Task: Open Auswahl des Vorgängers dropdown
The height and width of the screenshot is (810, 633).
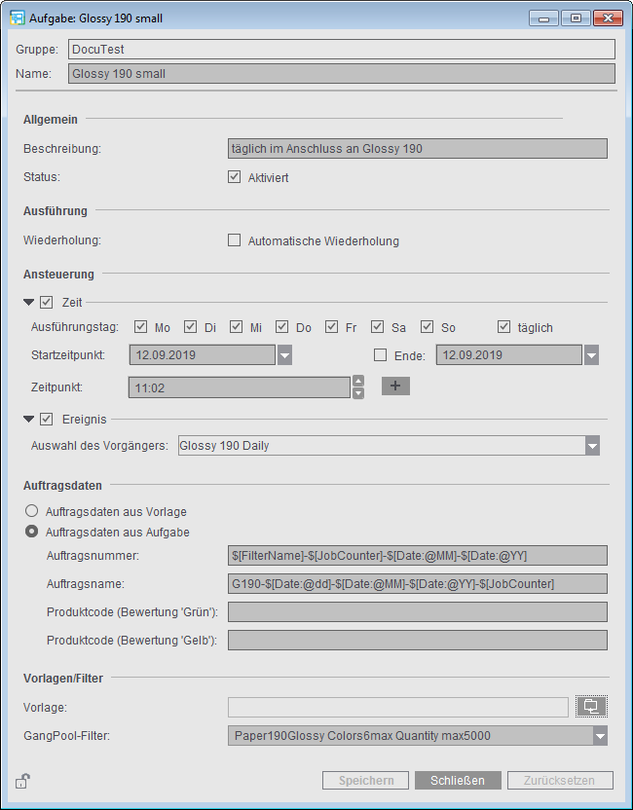Action: pos(593,445)
